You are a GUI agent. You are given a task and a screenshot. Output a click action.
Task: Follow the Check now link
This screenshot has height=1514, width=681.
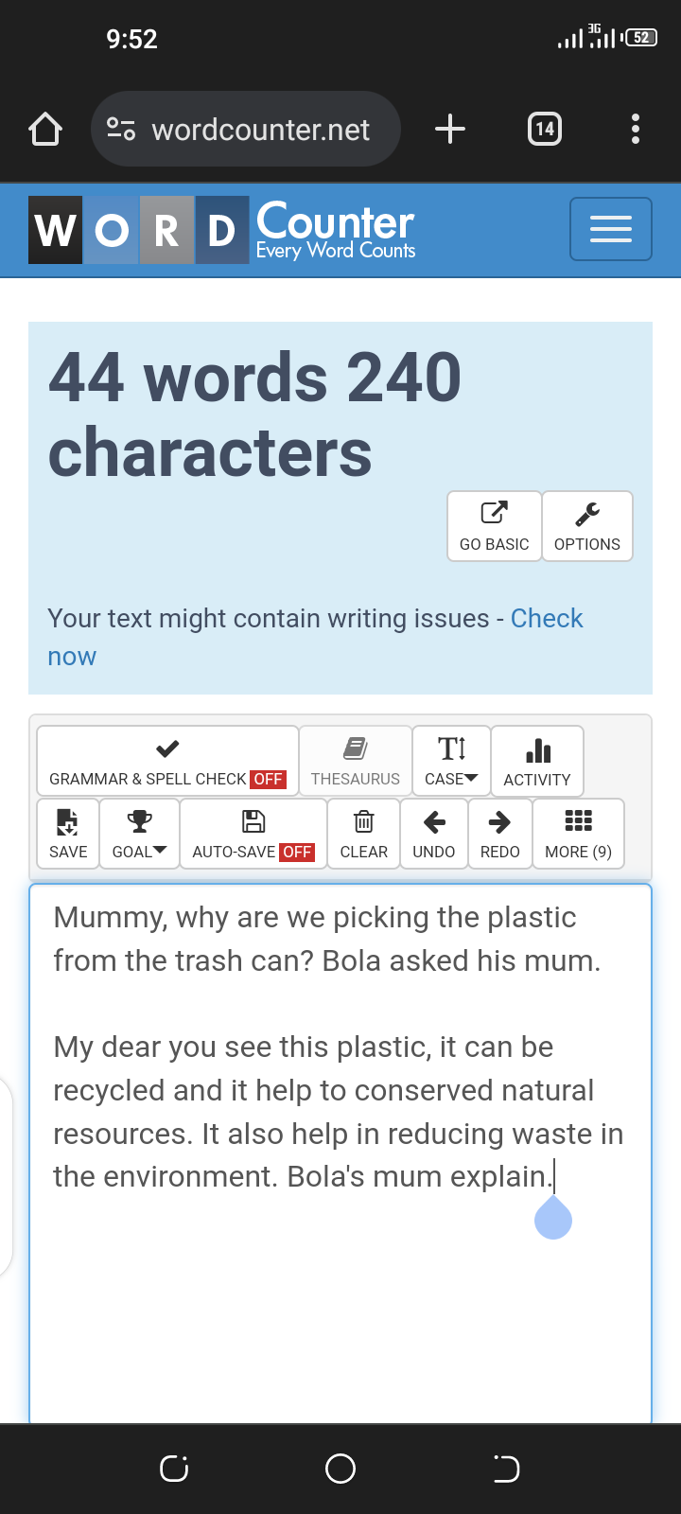315,637
